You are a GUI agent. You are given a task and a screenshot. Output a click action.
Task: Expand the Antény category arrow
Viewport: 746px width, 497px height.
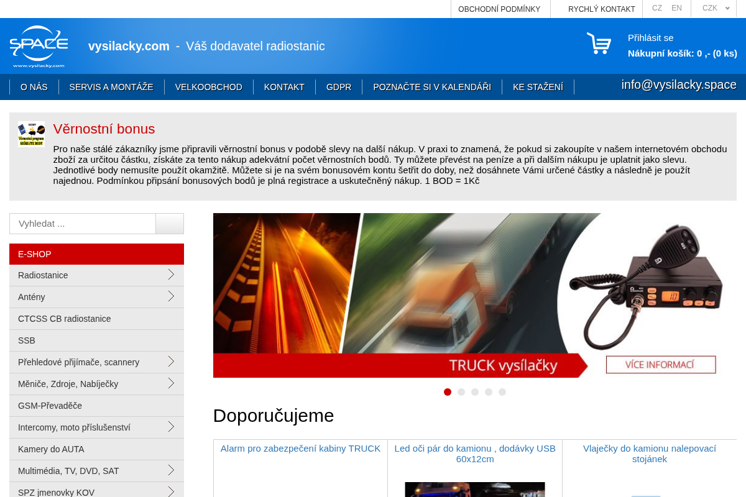[x=171, y=296]
